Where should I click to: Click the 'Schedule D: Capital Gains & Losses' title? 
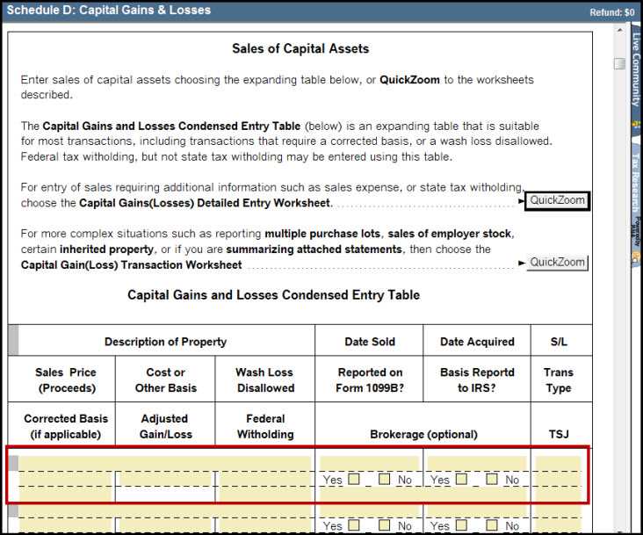tap(109, 10)
